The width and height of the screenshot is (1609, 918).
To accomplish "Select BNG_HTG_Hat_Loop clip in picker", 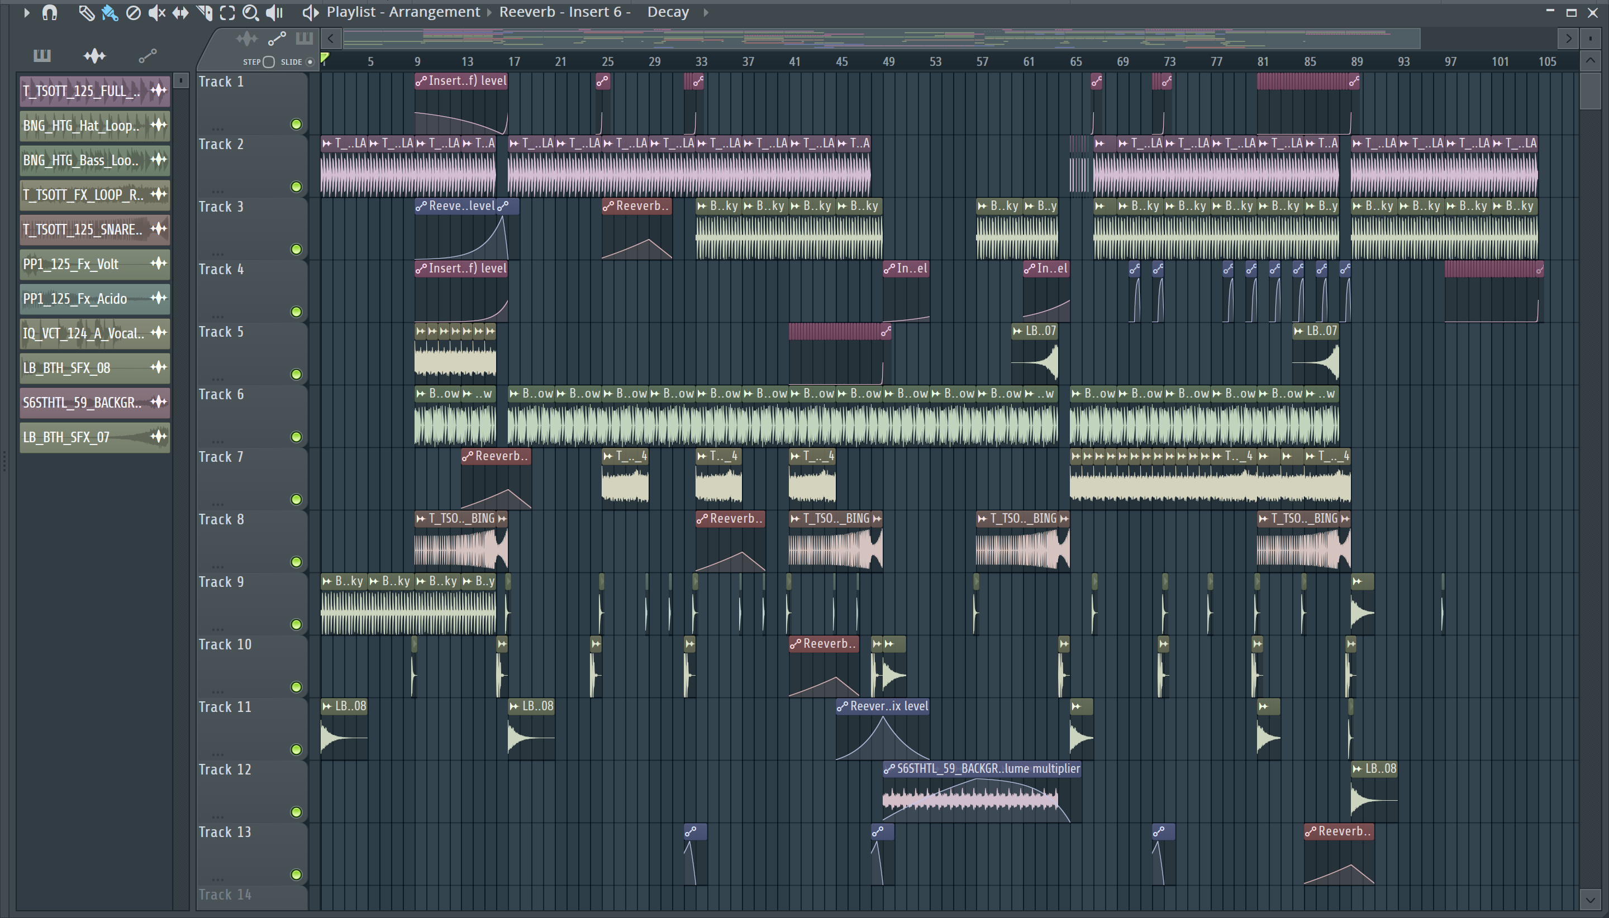I will coord(94,126).
